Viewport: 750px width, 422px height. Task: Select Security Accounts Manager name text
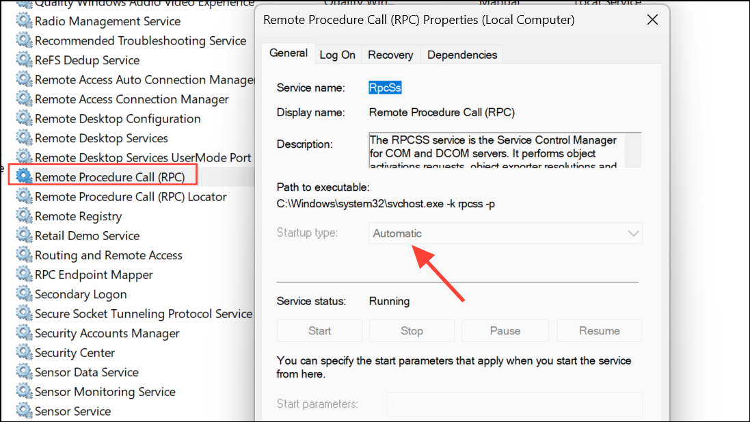coord(107,334)
